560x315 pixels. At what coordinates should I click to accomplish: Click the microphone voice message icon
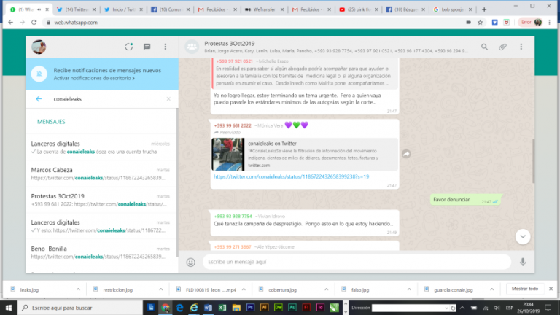click(523, 262)
